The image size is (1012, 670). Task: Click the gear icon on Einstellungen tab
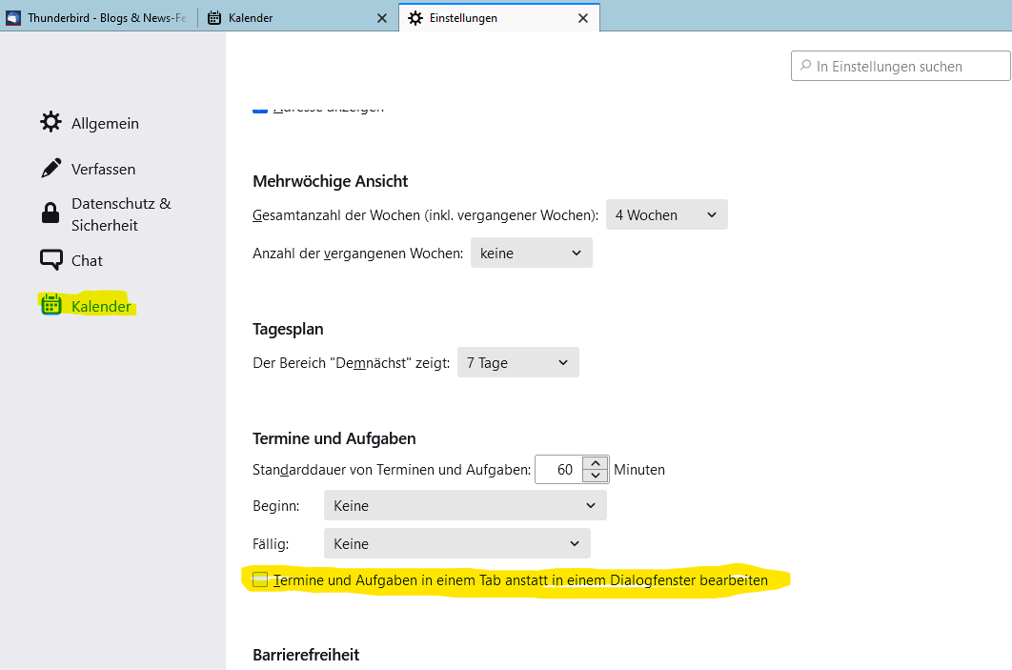click(415, 17)
